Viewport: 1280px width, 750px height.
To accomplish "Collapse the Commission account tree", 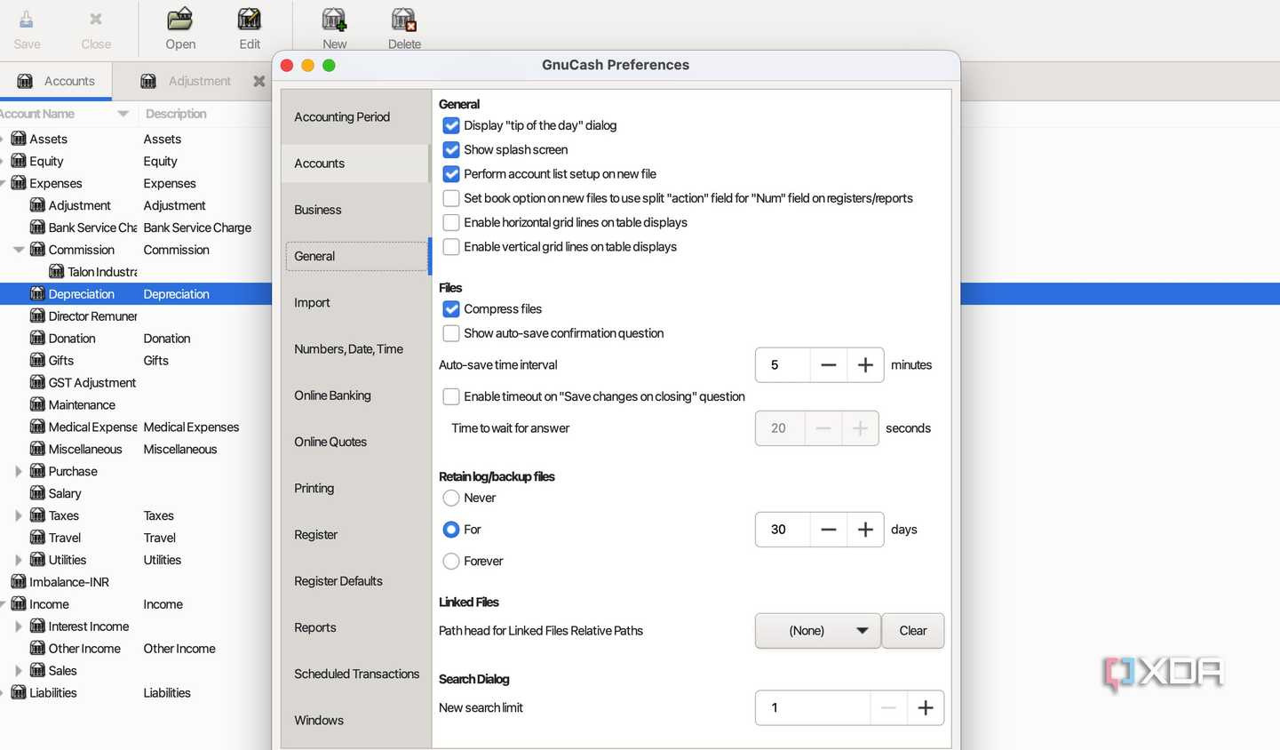I will pyautogui.click(x=19, y=250).
